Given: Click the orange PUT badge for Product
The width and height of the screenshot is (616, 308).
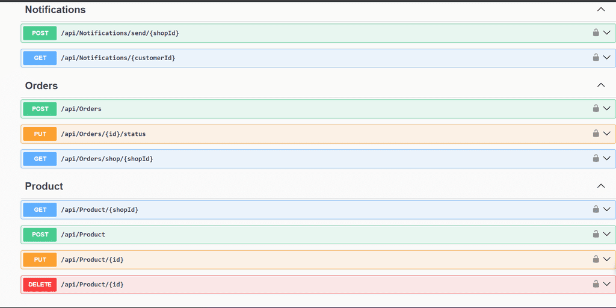Looking at the screenshot, I should coord(40,260).
